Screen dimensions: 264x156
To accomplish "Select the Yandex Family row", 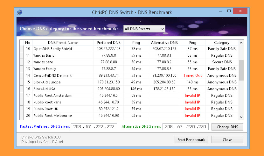I will pos(129,69).
